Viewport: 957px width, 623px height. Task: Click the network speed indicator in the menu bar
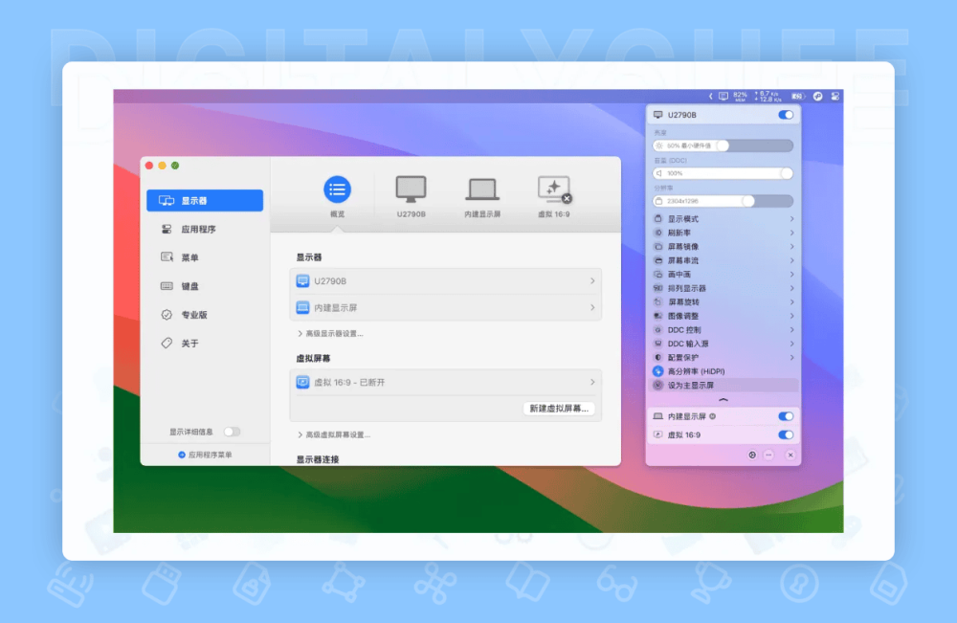coord(768,97)
